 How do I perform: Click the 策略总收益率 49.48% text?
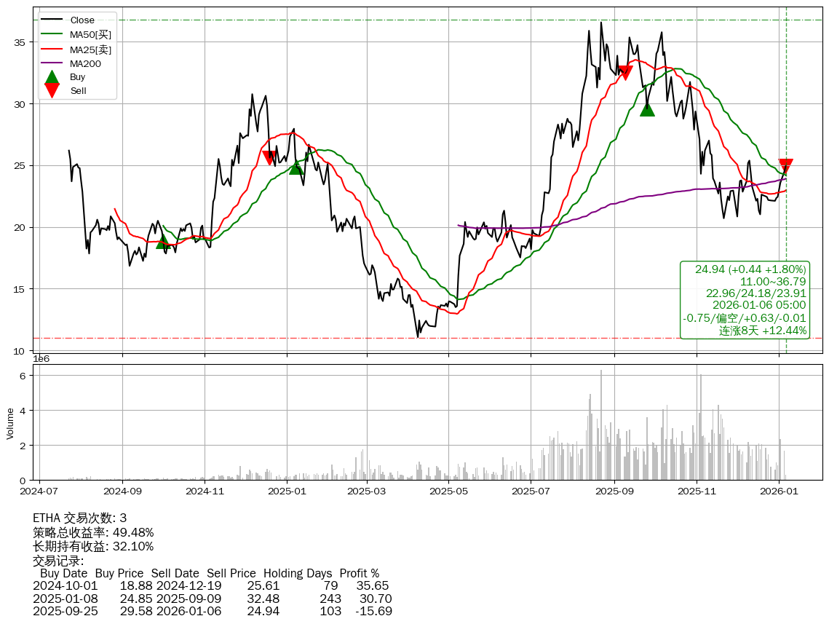click(x=93, y=532)
